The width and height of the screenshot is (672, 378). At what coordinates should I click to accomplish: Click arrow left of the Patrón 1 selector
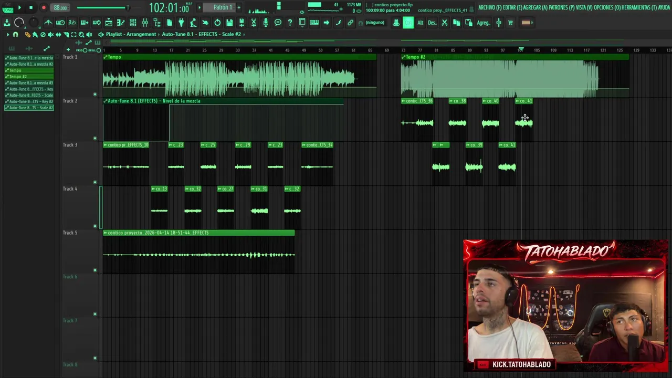point(199,7)
